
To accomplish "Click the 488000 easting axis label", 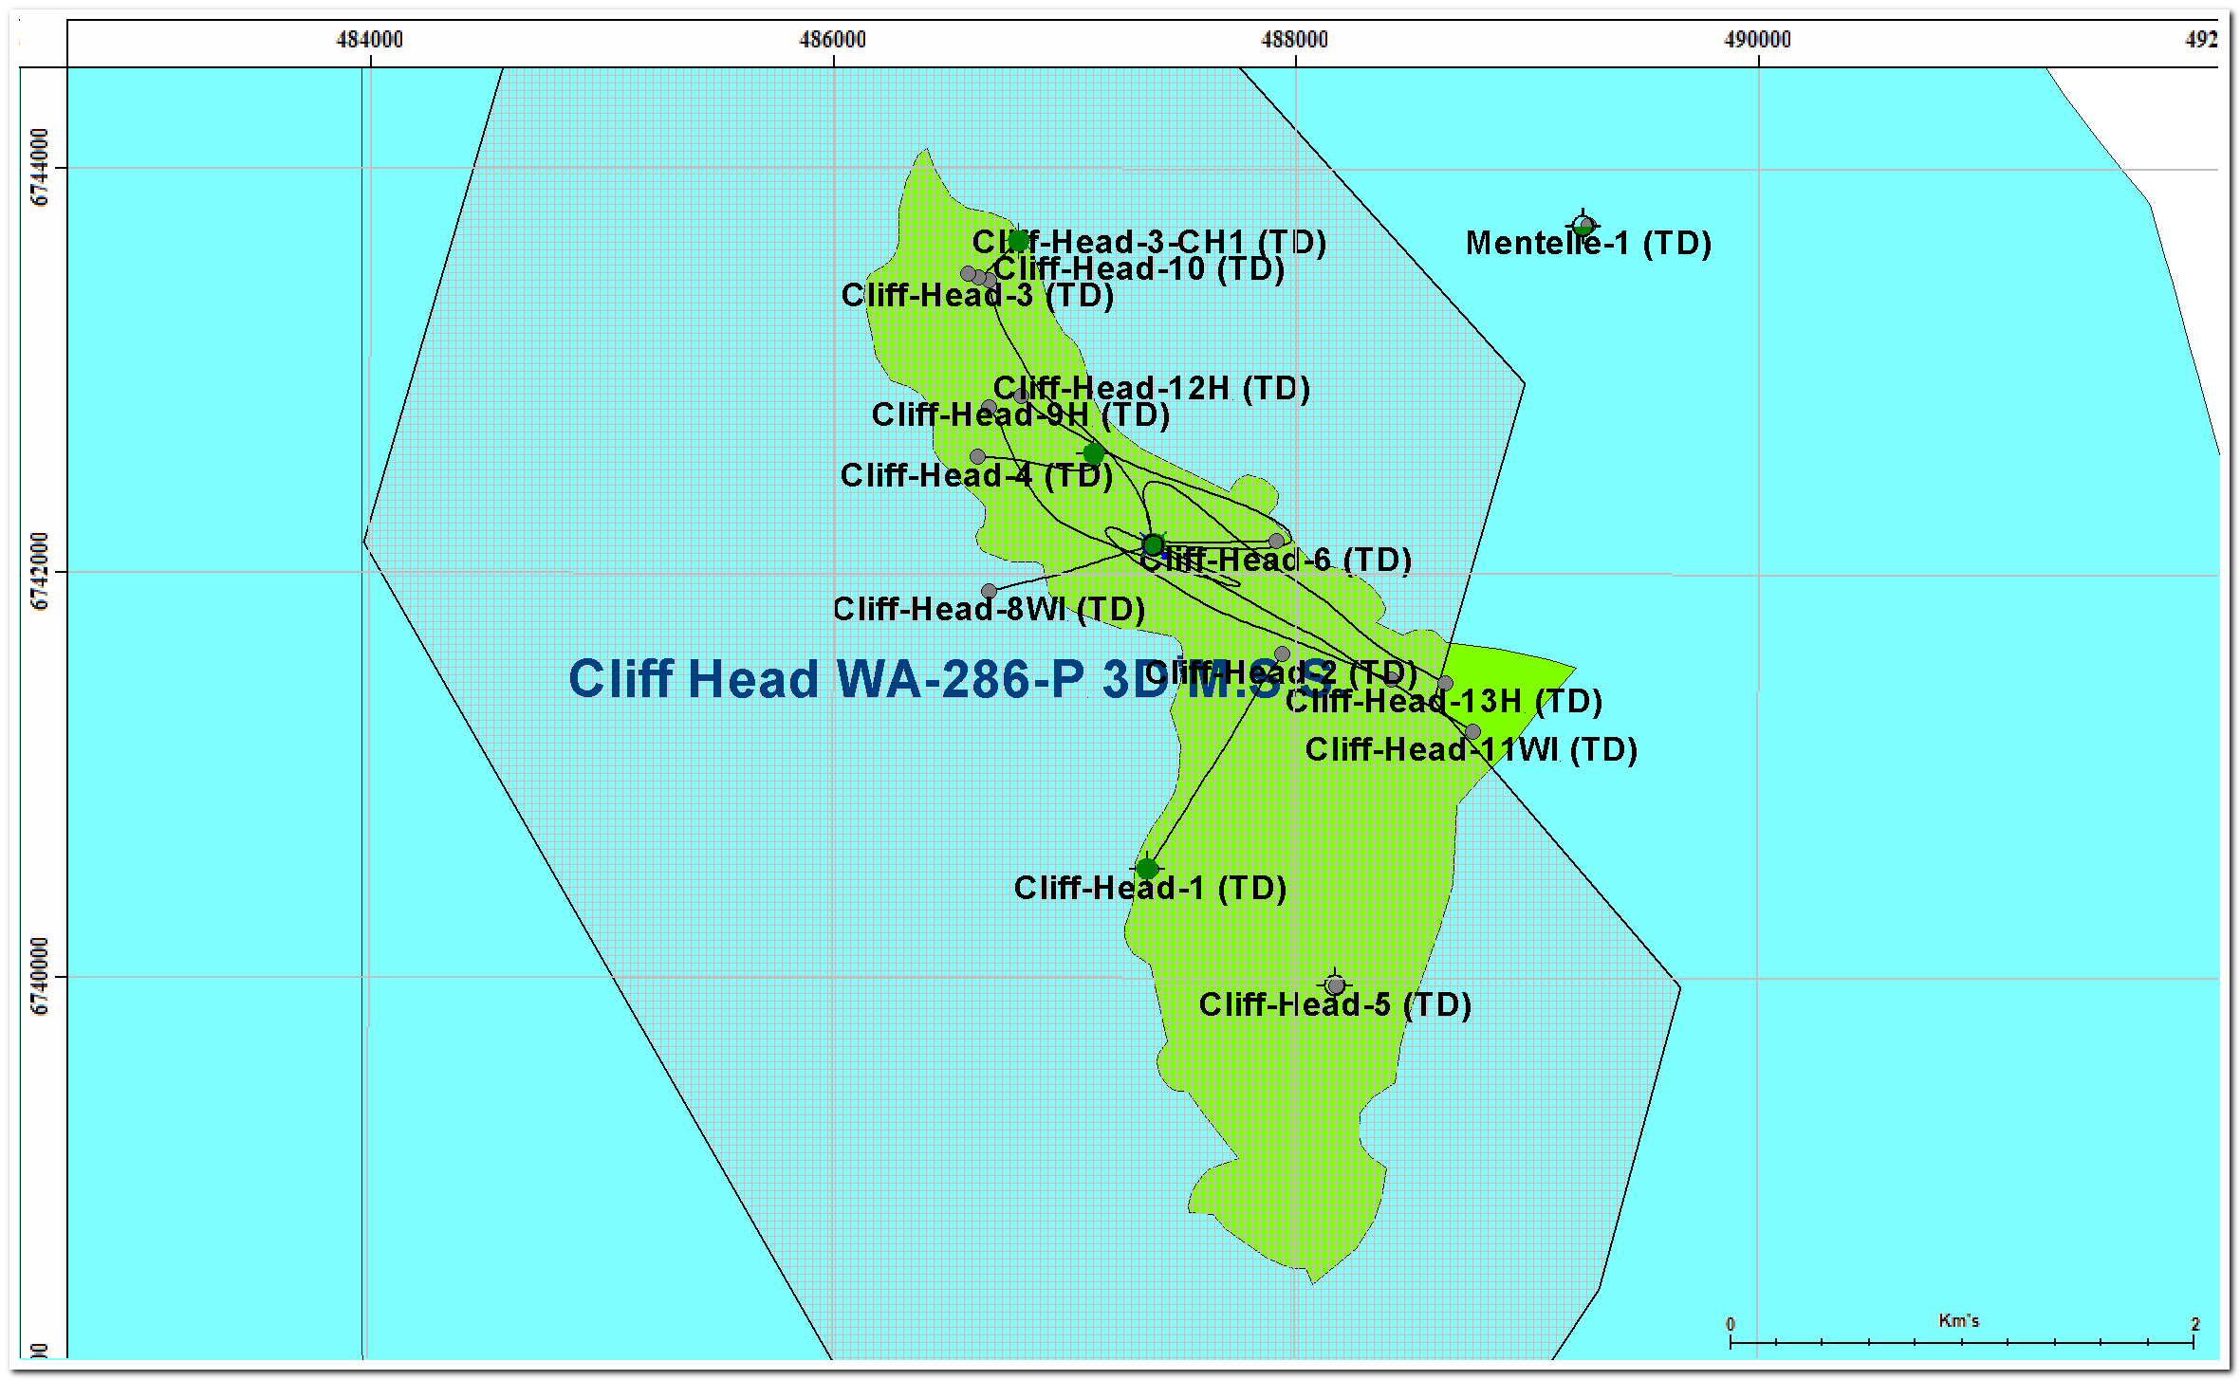I will [1294, 40].
